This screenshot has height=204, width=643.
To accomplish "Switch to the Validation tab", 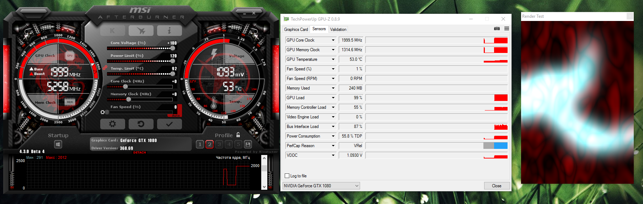I will click(x=338, y=29).
